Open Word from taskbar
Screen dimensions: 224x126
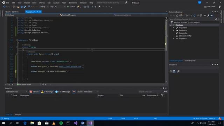pos(83,123)
